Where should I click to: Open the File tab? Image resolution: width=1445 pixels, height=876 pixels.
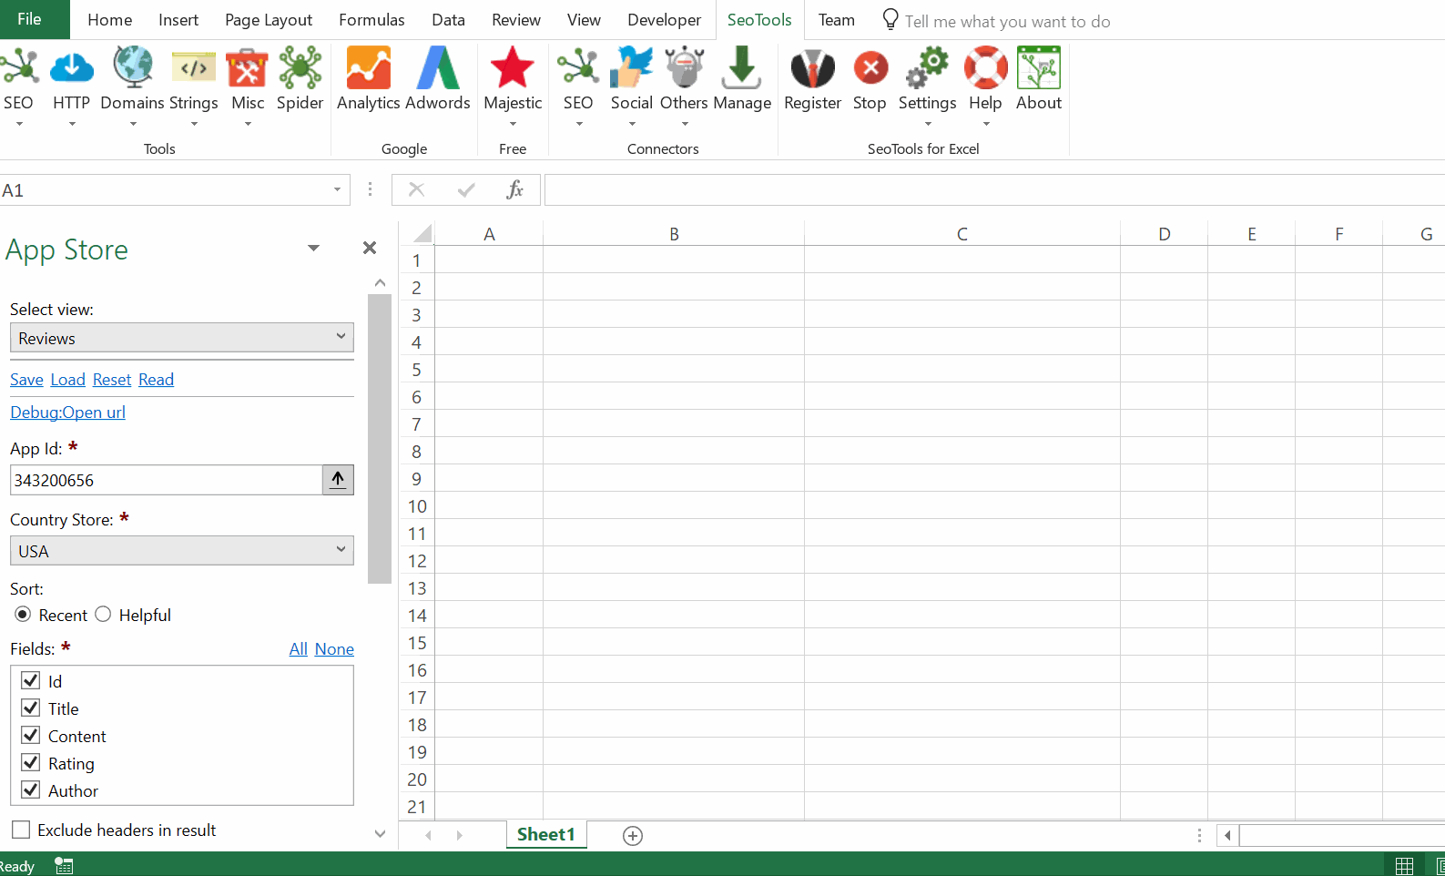click(x=30, y=19)
